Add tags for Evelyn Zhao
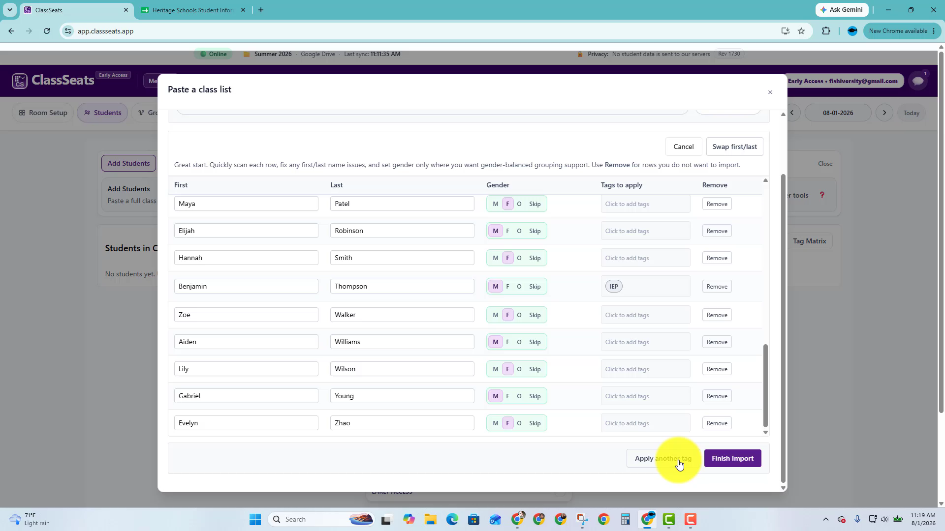This screenshot has width=945, height=531. pyautogui.click(x=645, y=423)
